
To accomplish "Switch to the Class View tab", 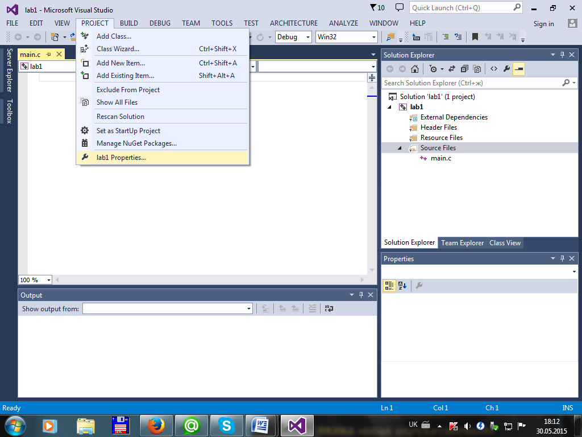I will tap(505, 242).
